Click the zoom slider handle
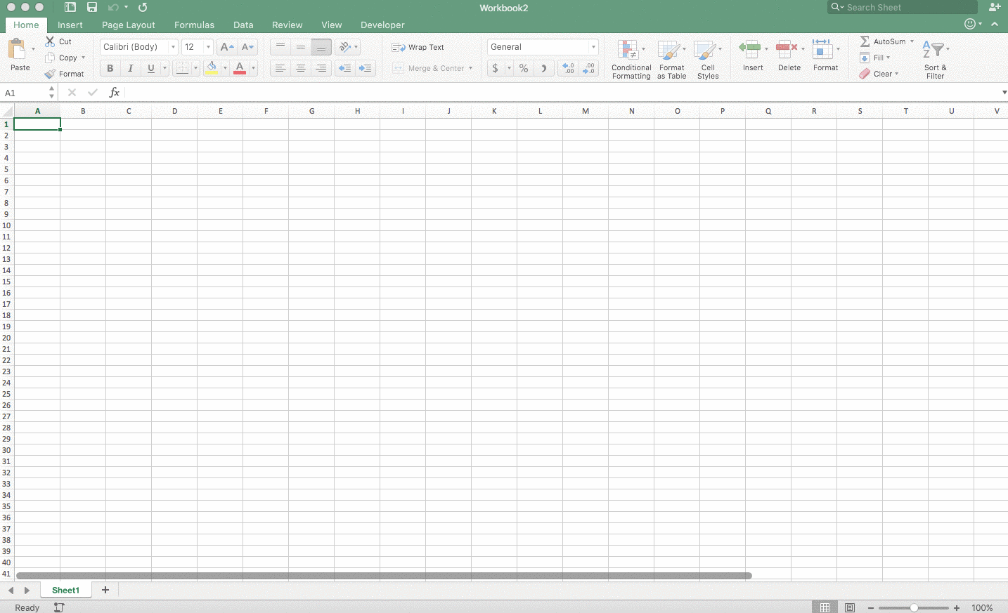 pyautogui.click(x=914, y=607)
